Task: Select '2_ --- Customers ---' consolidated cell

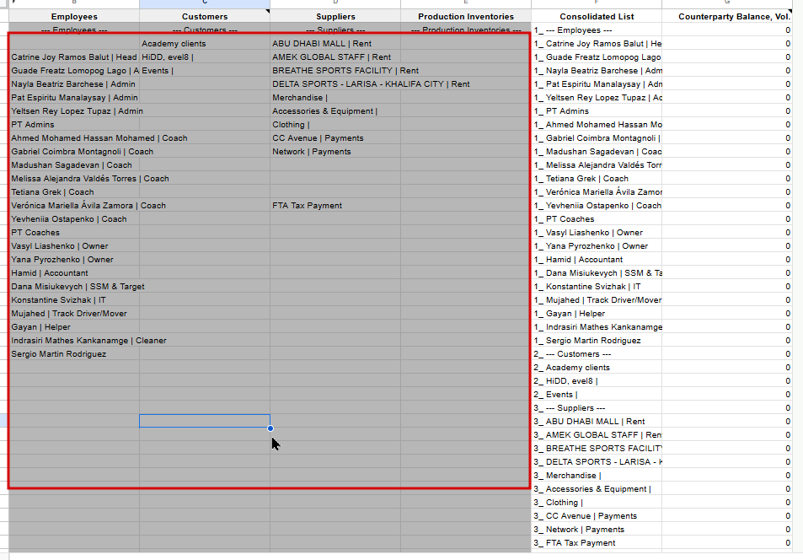Action: click(x=597, y=354)
